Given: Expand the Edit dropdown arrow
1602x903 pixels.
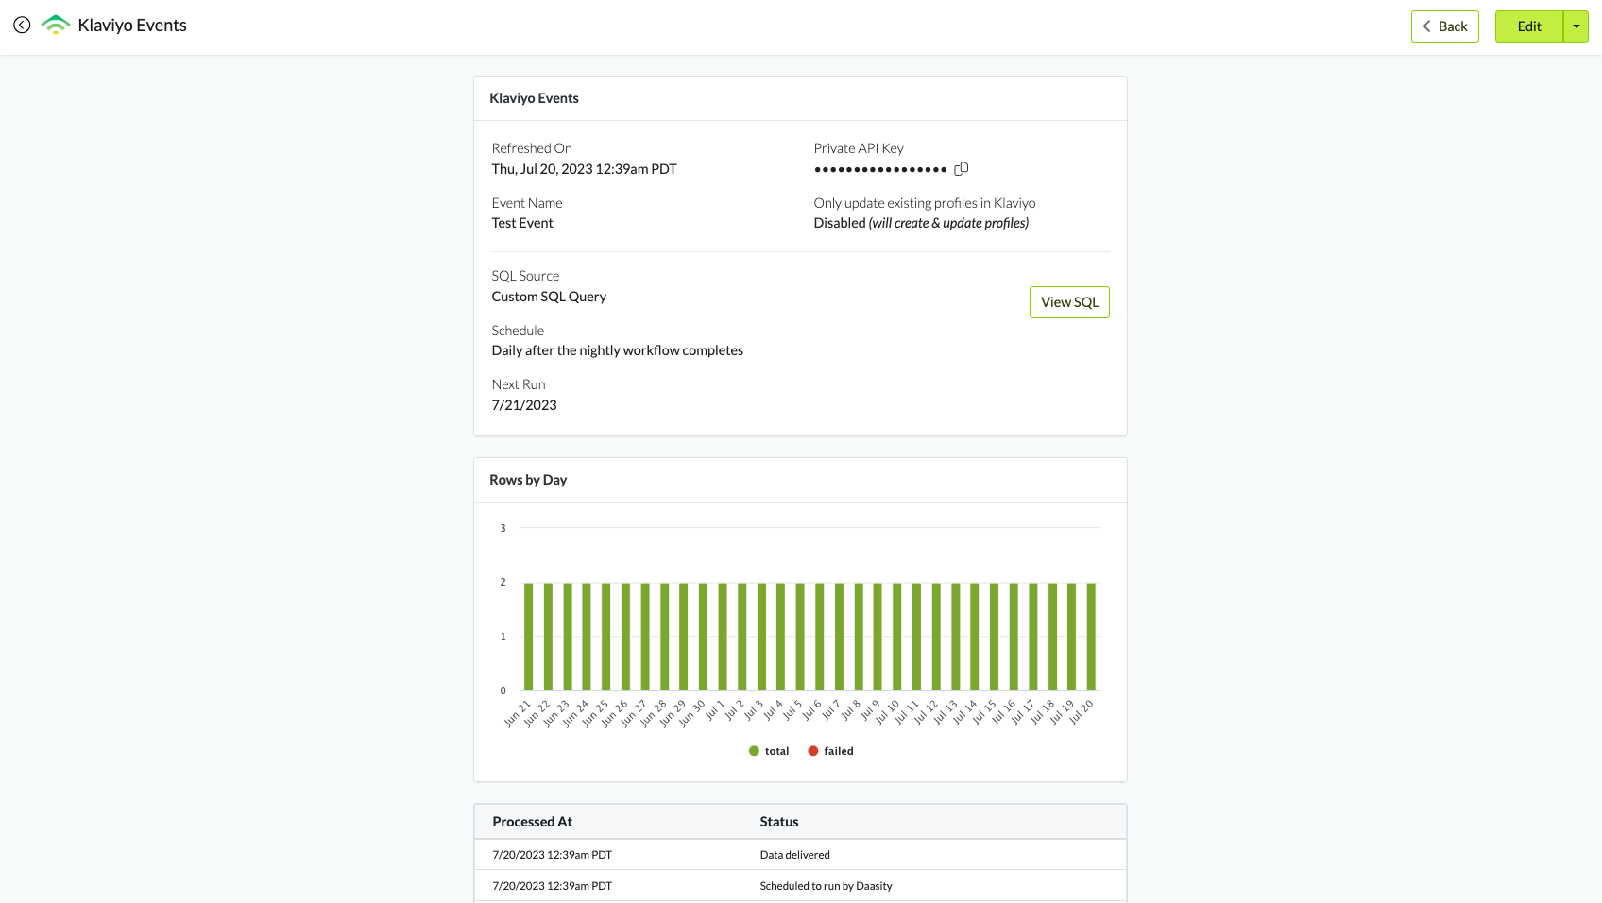Looking at the screenshot, I should pos(1576,26).
